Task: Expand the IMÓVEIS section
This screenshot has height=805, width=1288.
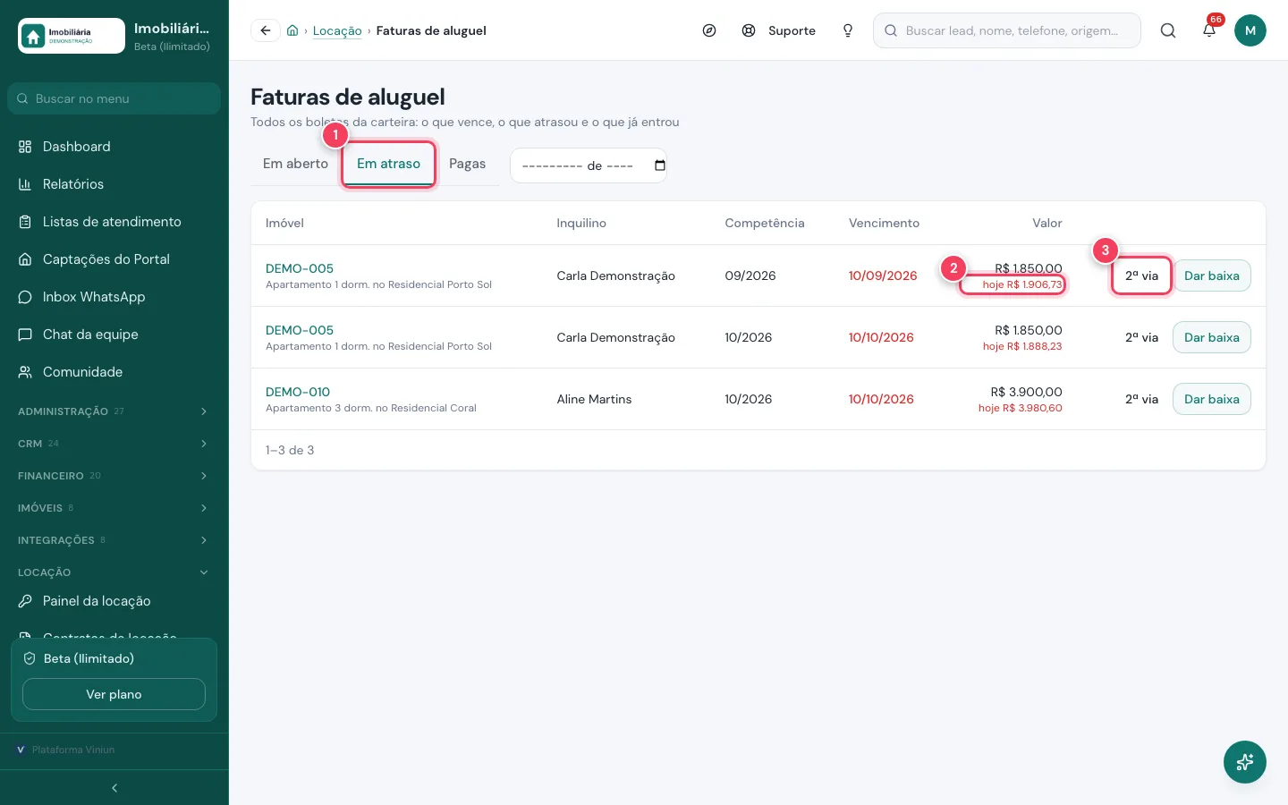Action: point(114,508)
